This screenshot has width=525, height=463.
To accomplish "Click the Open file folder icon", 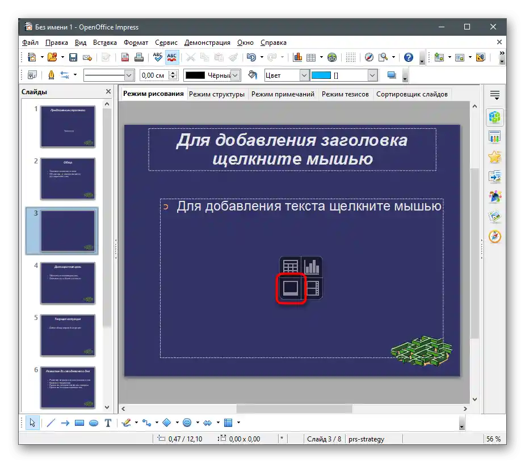I will (x=52, y=57).
